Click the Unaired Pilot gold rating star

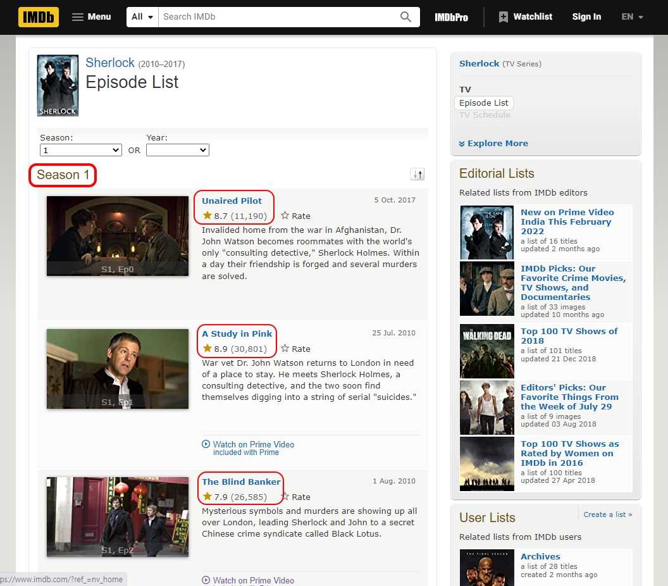click(207, 215)
